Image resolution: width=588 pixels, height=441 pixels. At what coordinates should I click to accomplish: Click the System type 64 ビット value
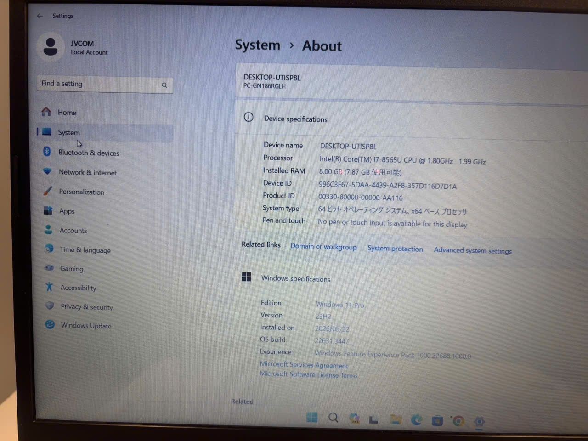point(392,210)
